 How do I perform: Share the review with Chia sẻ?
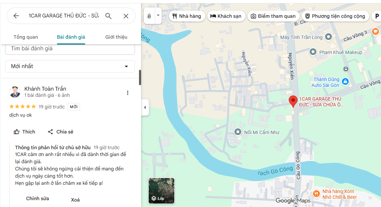(x=60, y=132)
